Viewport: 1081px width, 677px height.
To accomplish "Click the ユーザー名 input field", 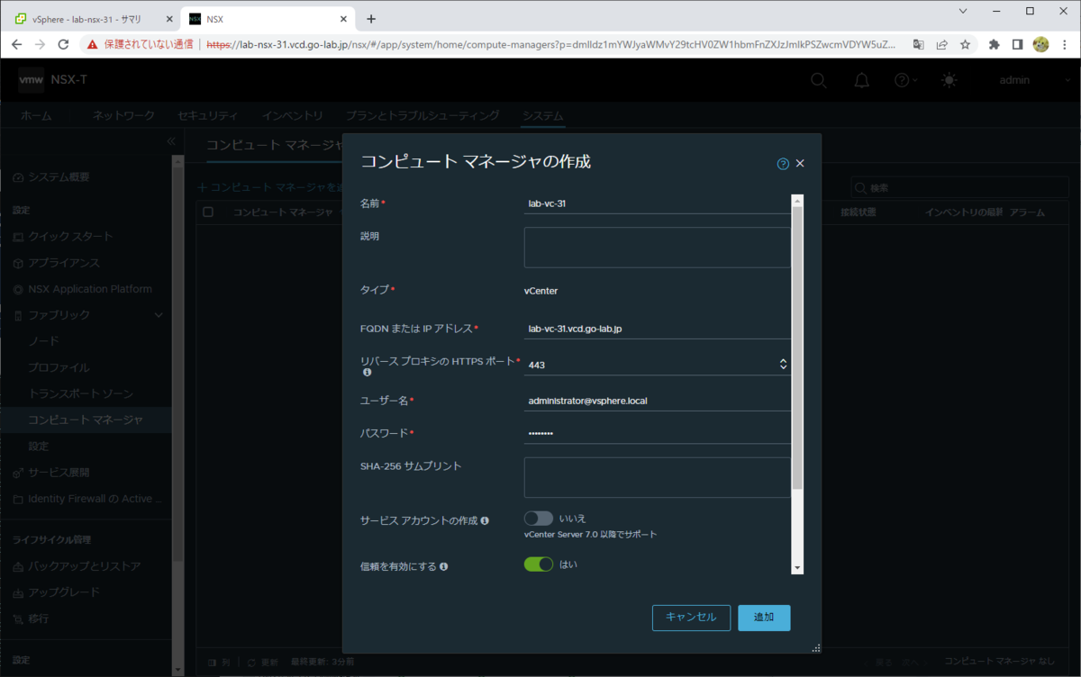I will click(x=657, y=401).
